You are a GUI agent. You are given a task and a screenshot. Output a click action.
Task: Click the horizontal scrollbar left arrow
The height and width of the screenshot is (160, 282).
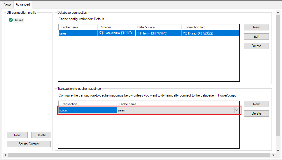pyautogui.click(x=6, y=155)
